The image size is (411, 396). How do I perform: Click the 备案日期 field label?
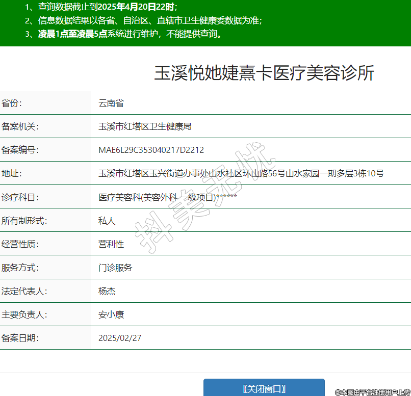20,338
